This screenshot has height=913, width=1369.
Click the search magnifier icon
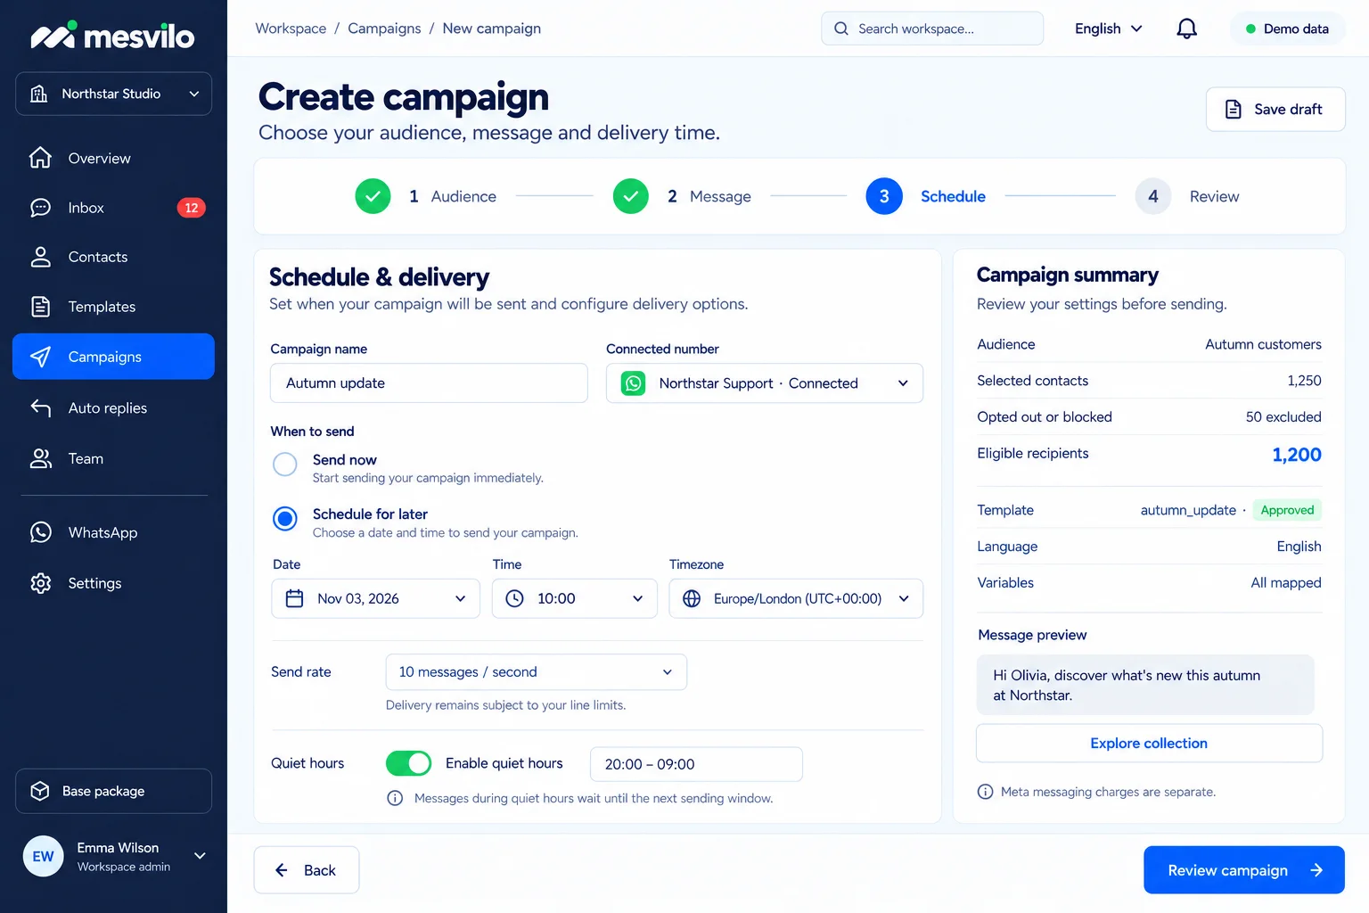[841, 29]
